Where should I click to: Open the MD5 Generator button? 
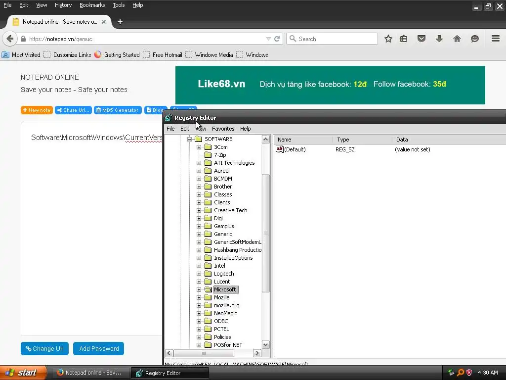pyautogui.click(x=118, y=110)
